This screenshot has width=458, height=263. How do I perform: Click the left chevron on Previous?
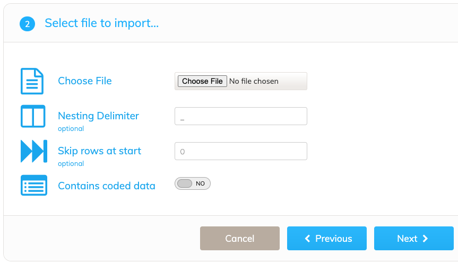307,239
